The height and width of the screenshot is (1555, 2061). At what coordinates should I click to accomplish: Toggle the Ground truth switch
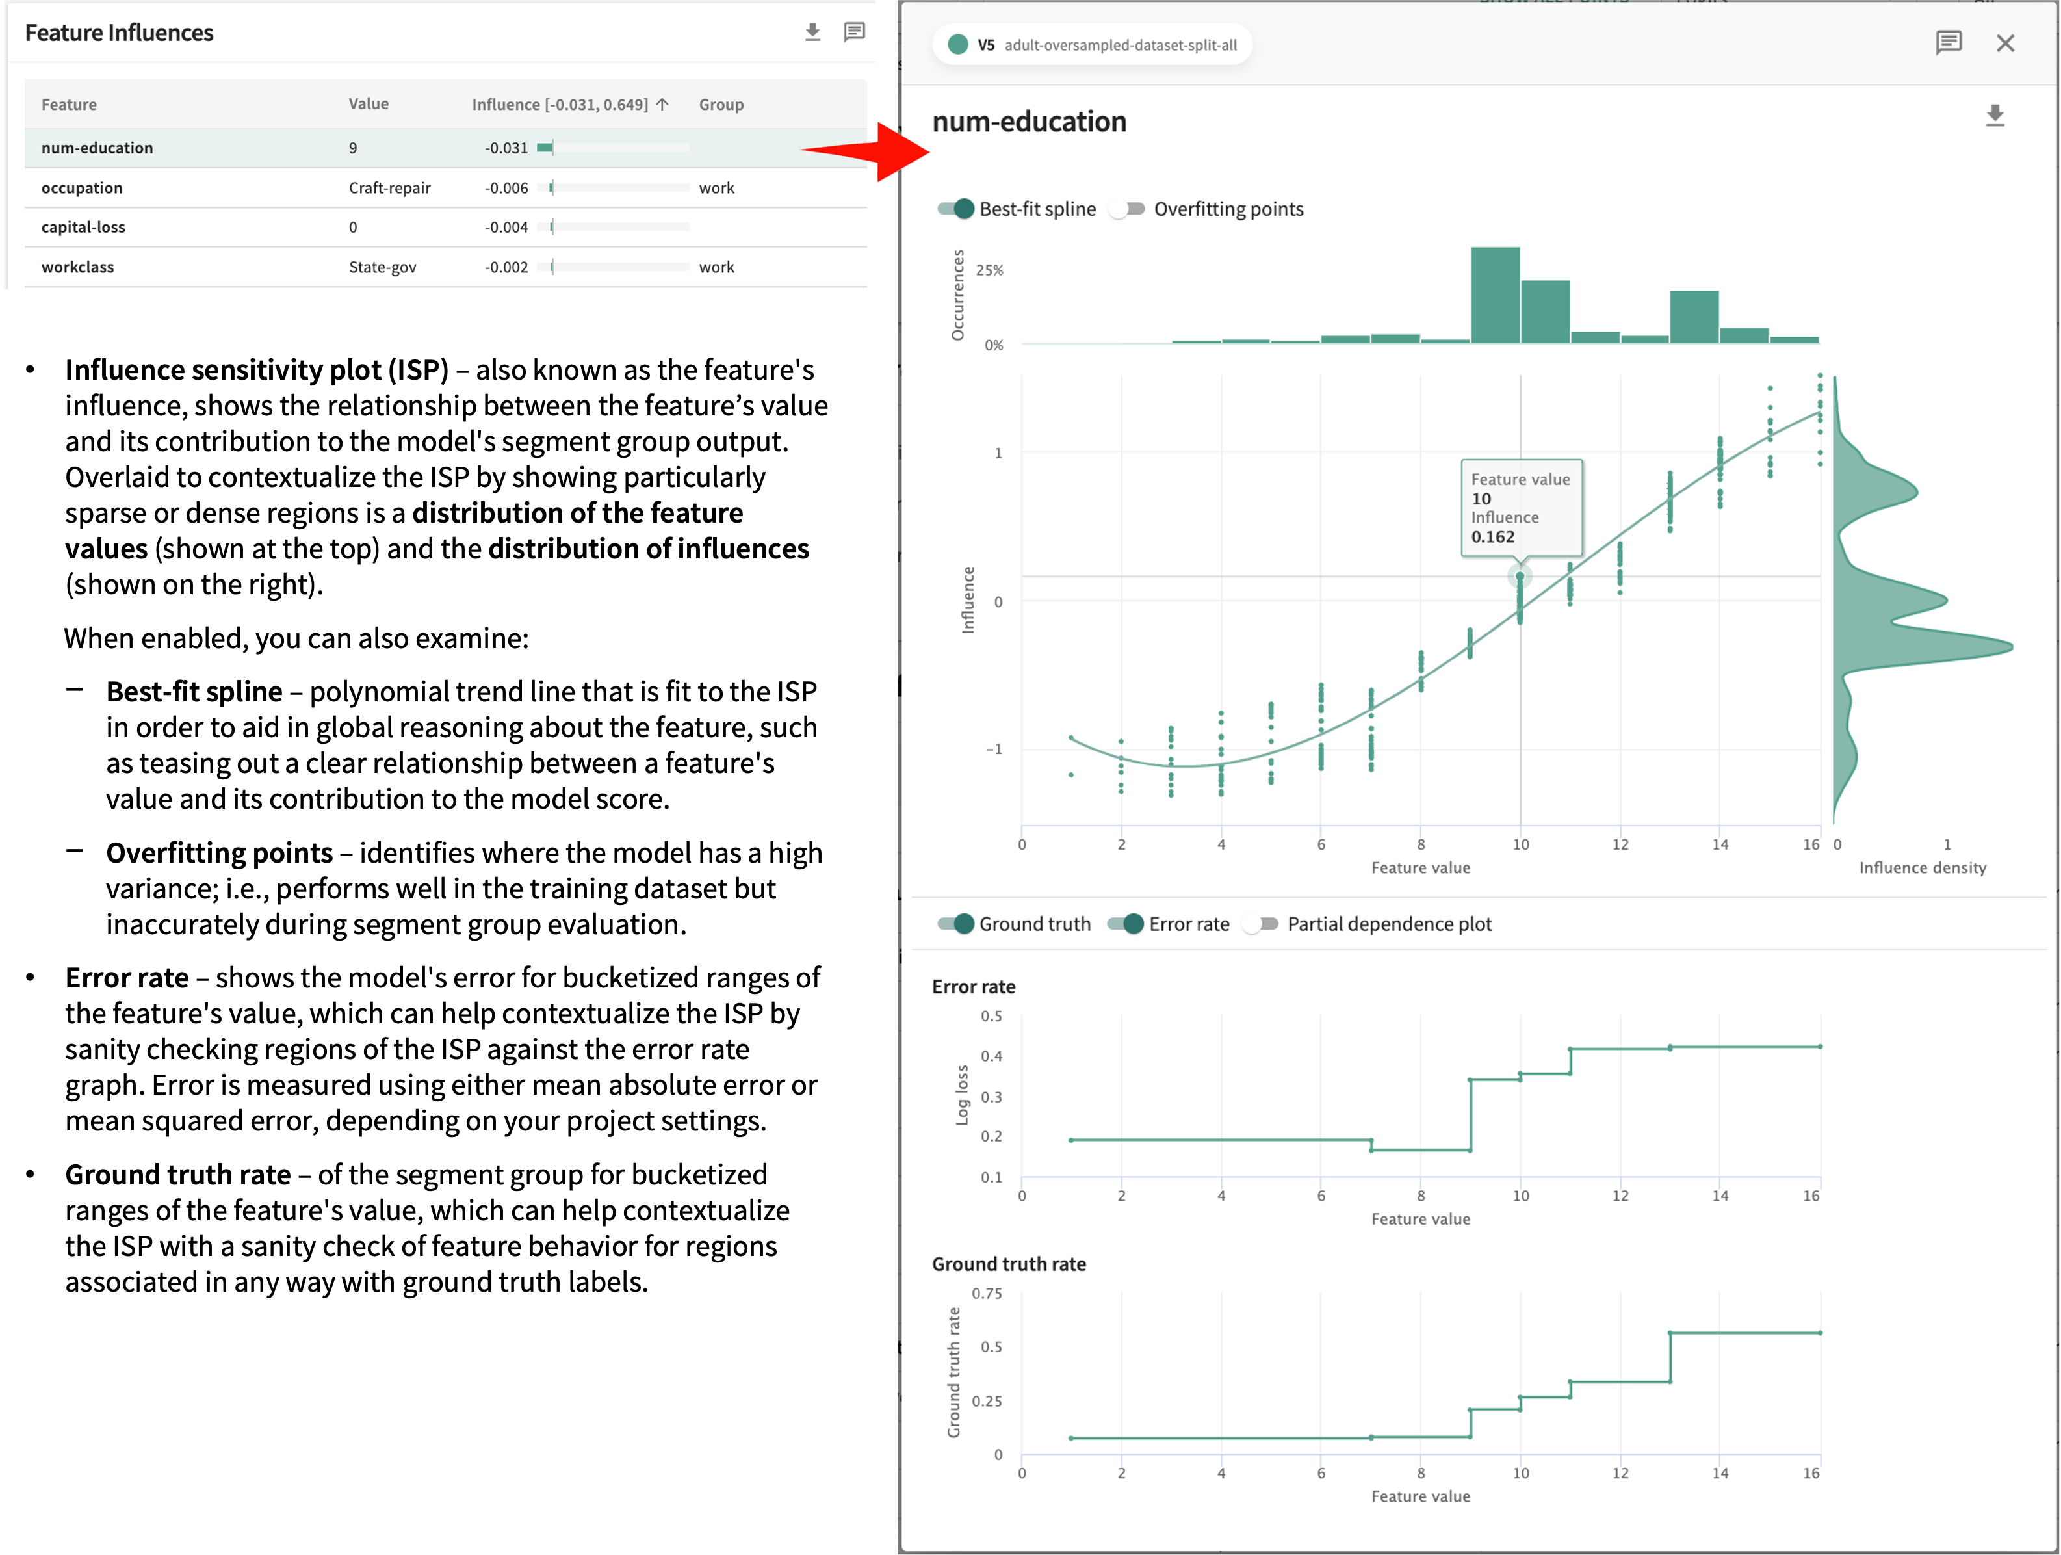click(x=955, y=923)
